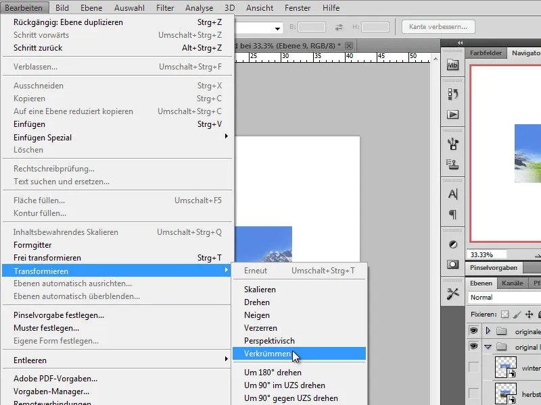Open the Adjustments panel icon
The height and width of the screenshot is (405, 541).
coord(452,244)
